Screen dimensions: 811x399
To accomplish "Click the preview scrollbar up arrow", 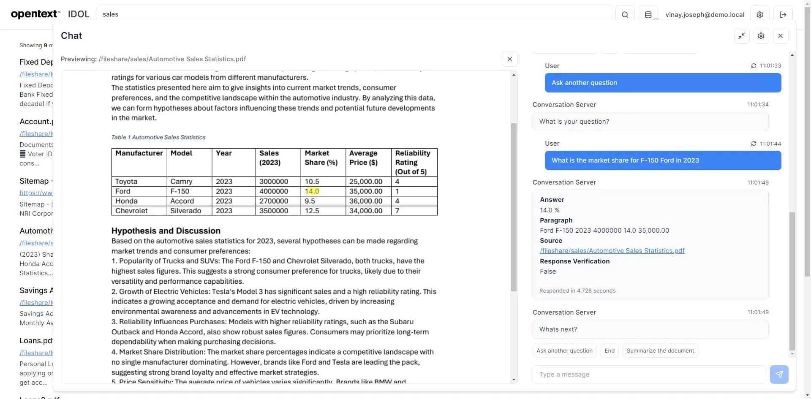I will [x=514, y=75].
